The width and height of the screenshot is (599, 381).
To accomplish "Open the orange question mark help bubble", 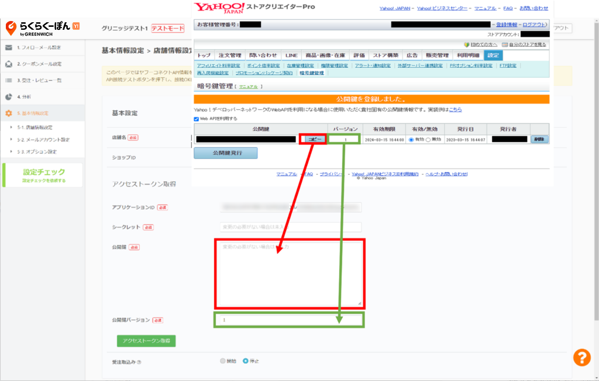I will pyautogui.click(x=582, y=357).
